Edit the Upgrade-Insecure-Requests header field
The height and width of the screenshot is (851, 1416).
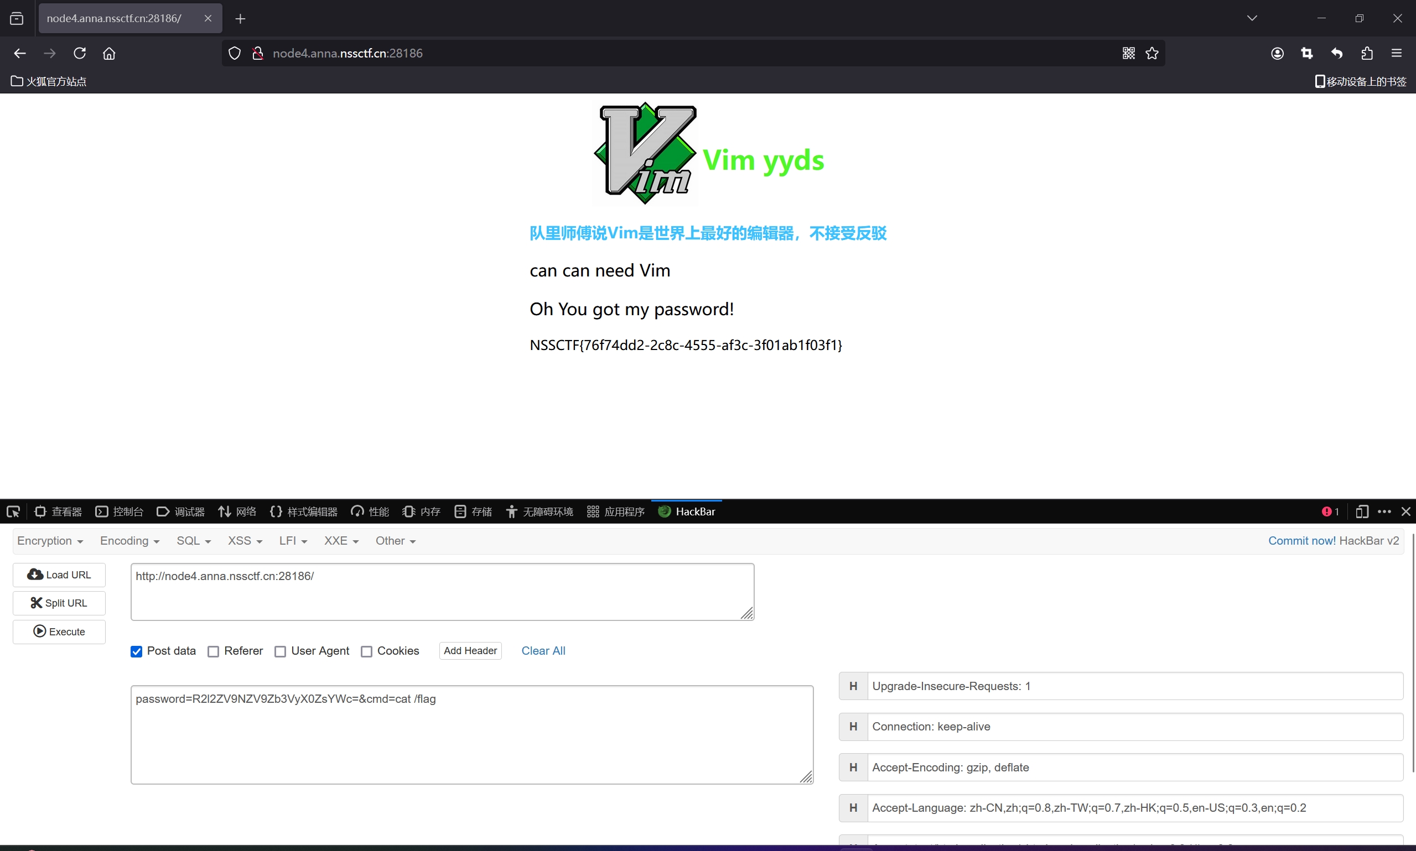pyautogui.click(x=1135, y=686)
